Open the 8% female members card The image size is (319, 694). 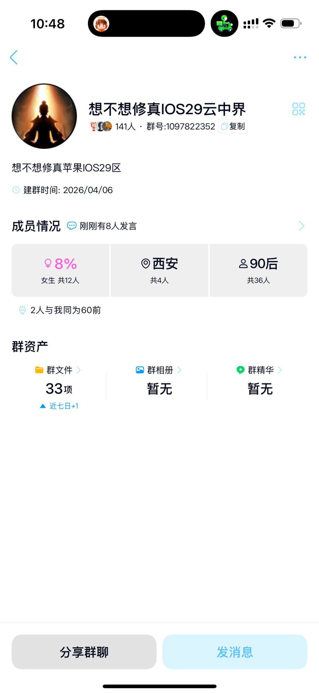[60, 270]
